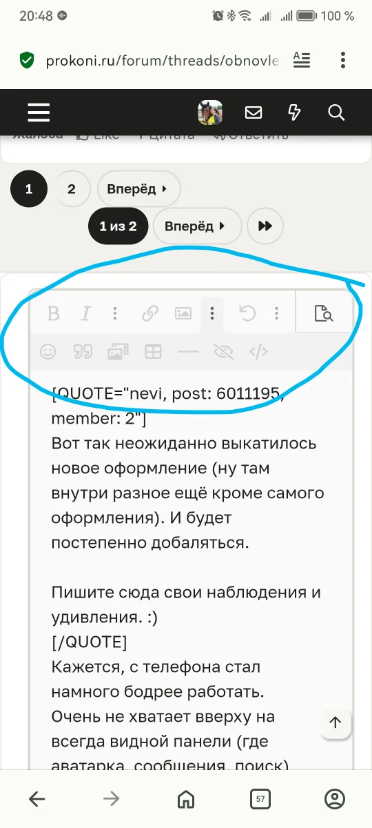The image size is (372, 828).
Task: Go to page 2 in the pagination
Action: pos(72,188)
